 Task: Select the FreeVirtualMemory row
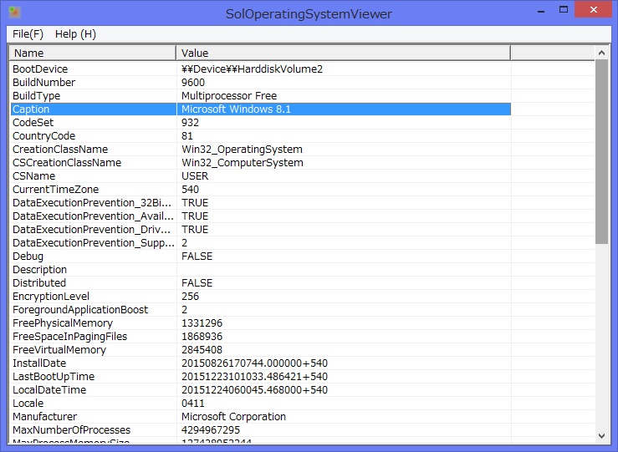(261, 350)
